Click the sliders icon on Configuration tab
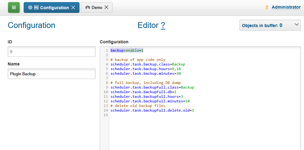Screen dimensions: 304x150 coord(36,8)
